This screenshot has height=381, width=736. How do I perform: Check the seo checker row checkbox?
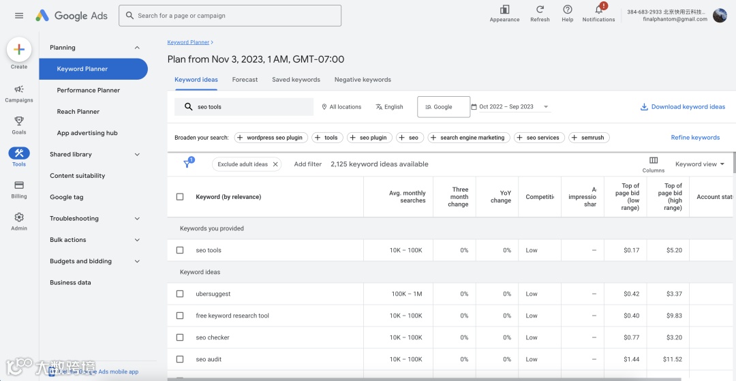pos(180,337)
